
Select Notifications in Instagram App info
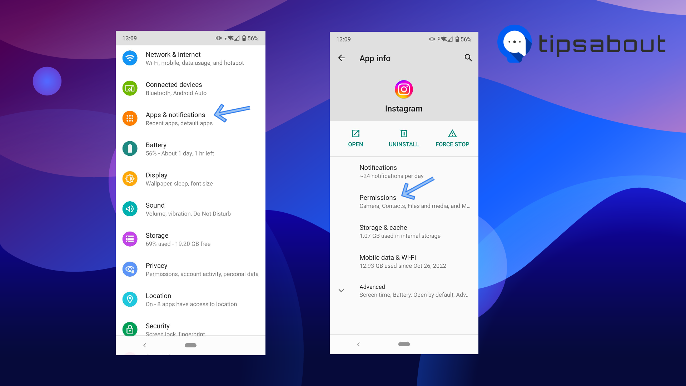pos(403,171)
